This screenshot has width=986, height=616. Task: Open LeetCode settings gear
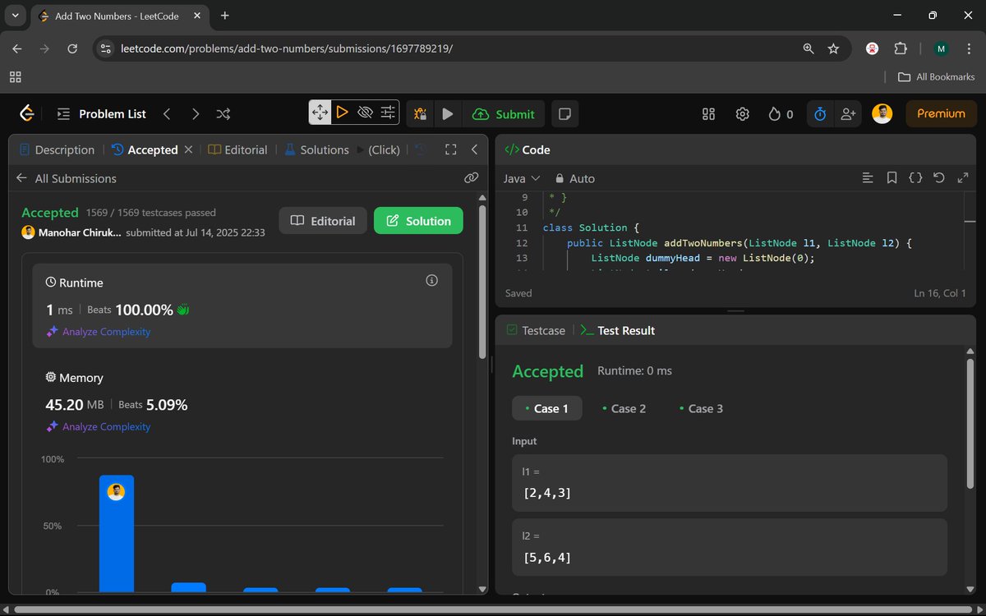(x=742, y=114)
